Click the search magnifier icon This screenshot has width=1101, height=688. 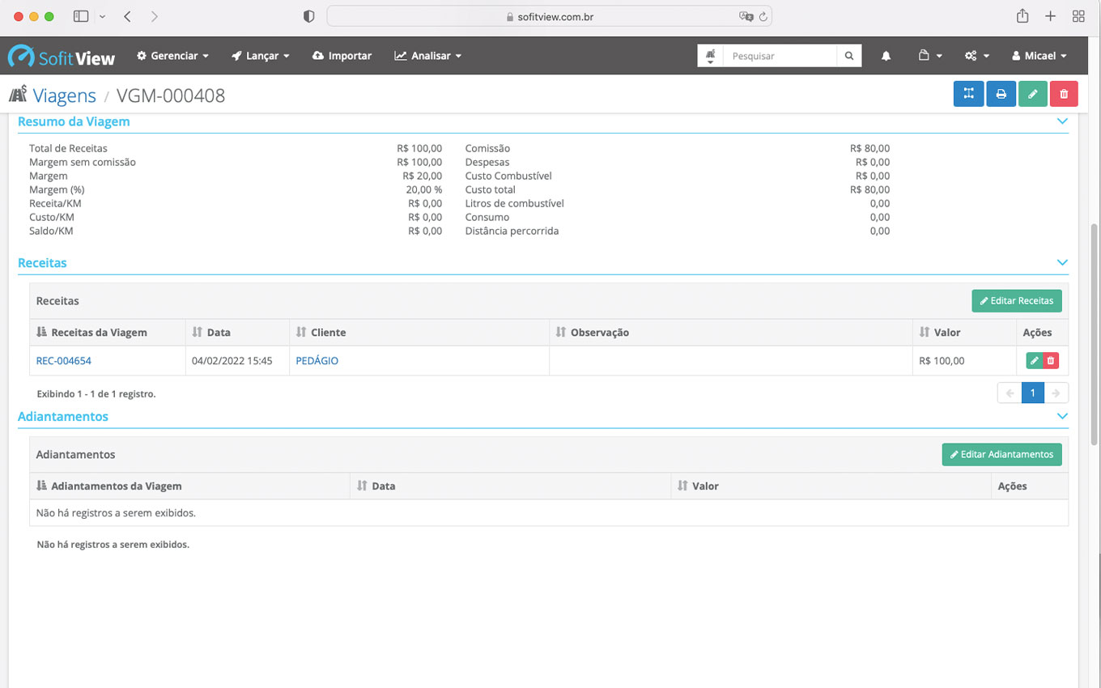[848, 56]
